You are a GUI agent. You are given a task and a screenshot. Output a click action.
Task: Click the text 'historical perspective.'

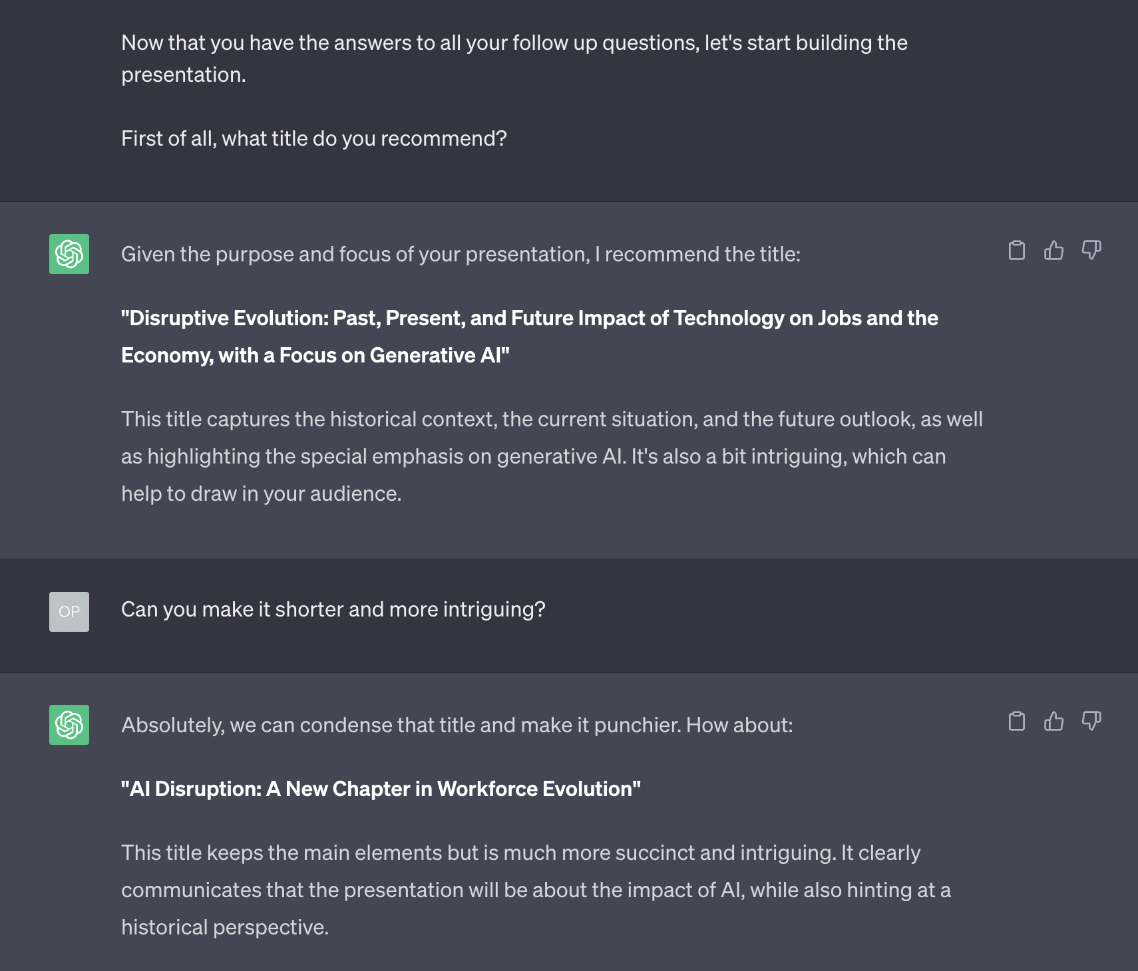225,927
